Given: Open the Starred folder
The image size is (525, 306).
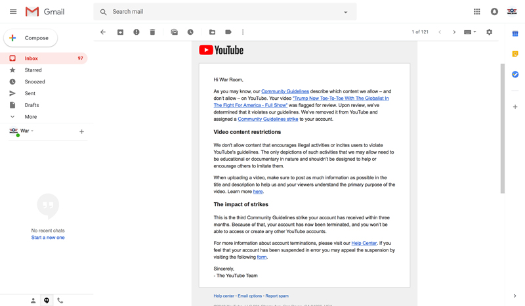Looking at the screenshot, I should pos(44,70).
